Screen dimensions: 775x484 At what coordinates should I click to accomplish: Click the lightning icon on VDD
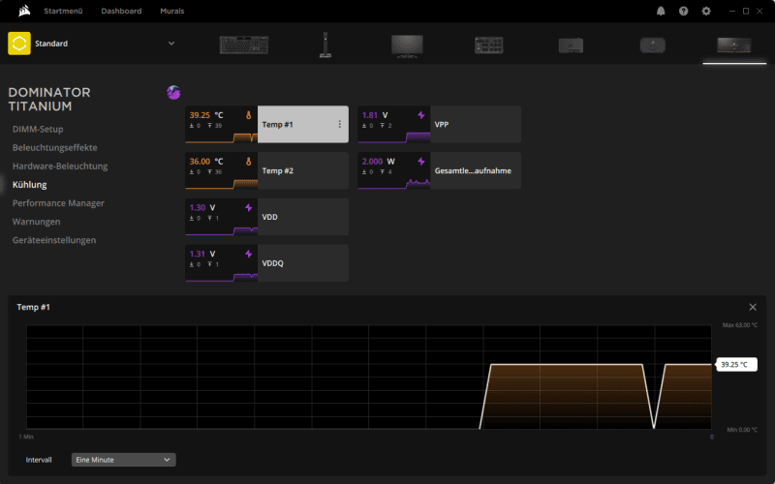(x=249, y=208)
